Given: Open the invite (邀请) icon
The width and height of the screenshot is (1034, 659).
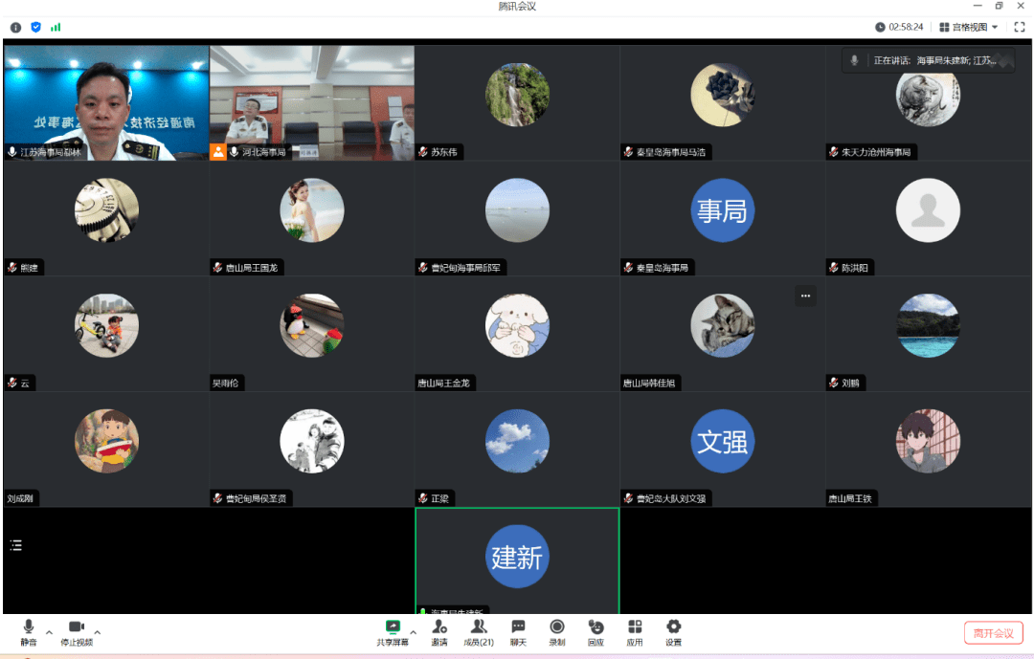Looking at the screenshot, I should tap(438, 631).
